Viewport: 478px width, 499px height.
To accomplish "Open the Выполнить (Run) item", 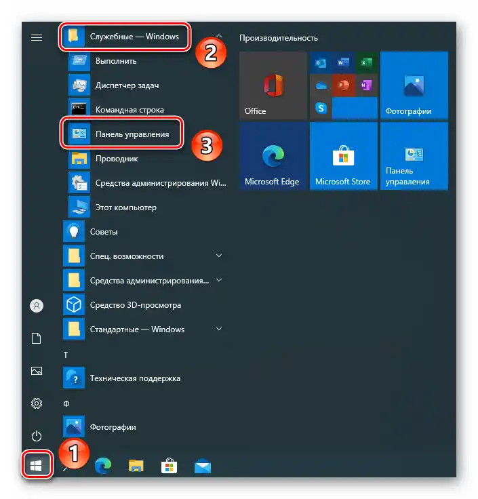I will click(x=145, y=61).
